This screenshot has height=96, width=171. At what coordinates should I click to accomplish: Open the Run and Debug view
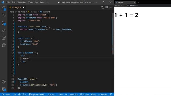4,30
